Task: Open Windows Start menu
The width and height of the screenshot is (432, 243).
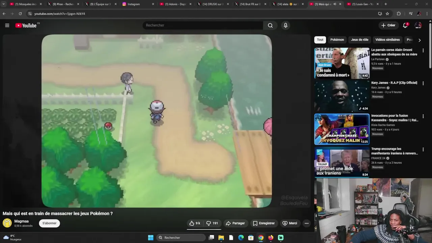Action: coord(151,238)
